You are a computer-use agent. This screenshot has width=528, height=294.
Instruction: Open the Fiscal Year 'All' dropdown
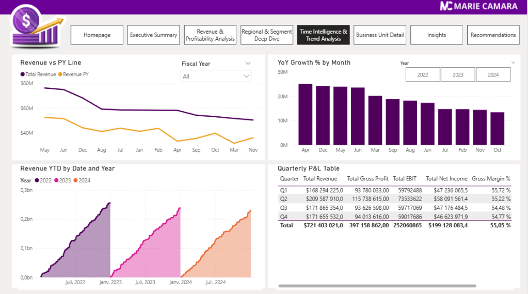point(216,76)
